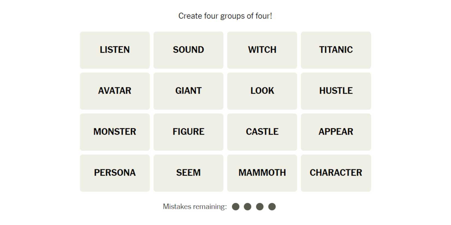Viewport: 451px width, 225px height.
Task: Select the SOUND word tile
Action: pyautogui.click(x=188, y=50)
